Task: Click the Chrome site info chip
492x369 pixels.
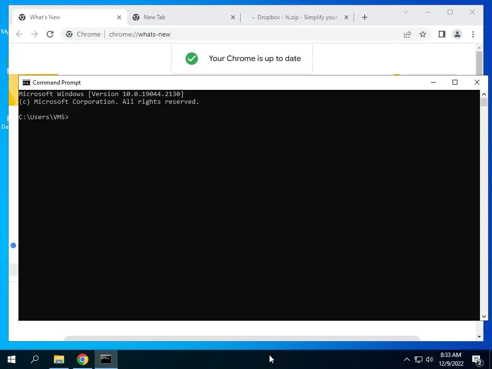Action: click(83, 34)
